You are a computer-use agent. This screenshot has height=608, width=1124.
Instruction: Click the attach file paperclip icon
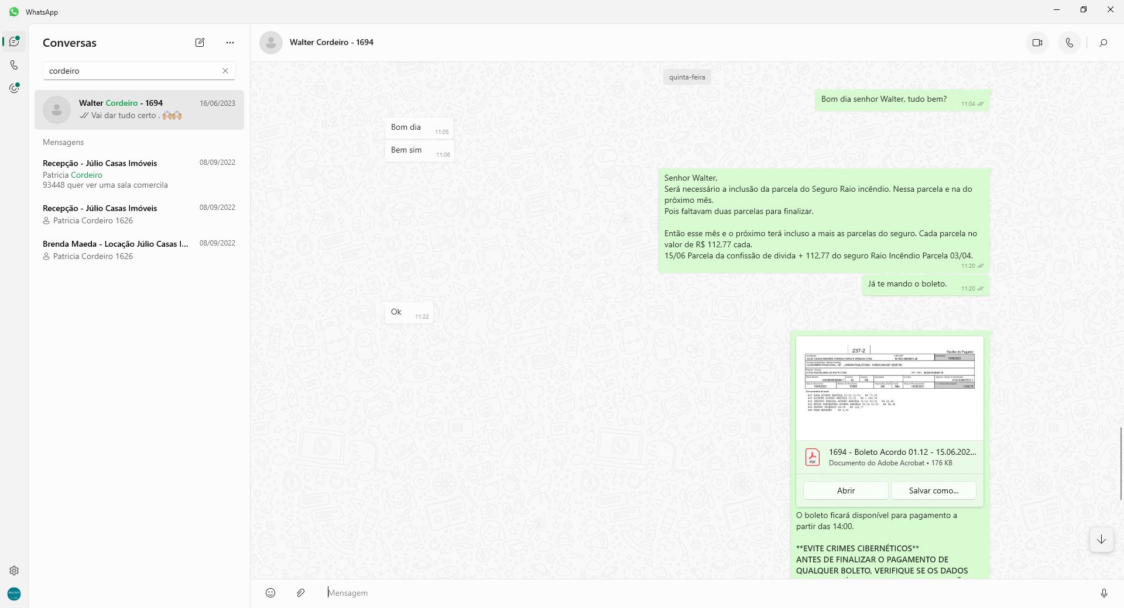(x=300, y=593)
